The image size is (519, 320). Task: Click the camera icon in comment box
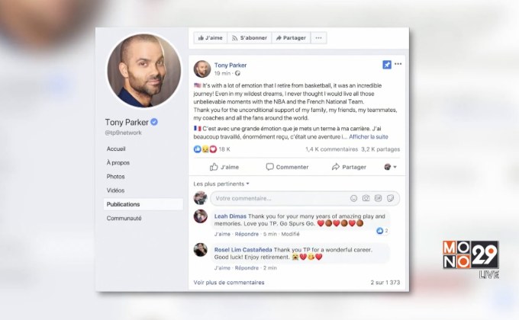[366, 198]
